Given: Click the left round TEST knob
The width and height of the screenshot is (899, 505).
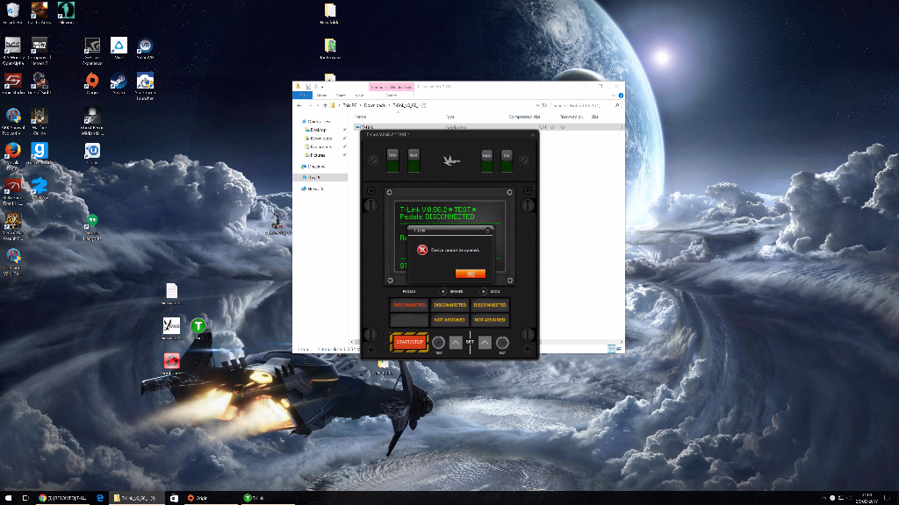Looking at the screenshot, I should click(438, 343).
